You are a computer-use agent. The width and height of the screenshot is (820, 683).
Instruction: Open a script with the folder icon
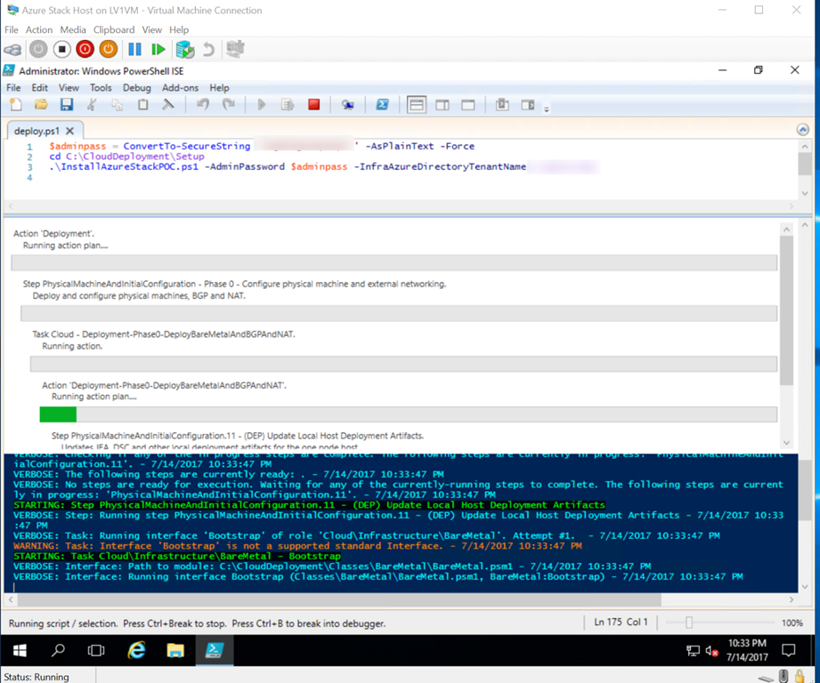coord(41,105)
